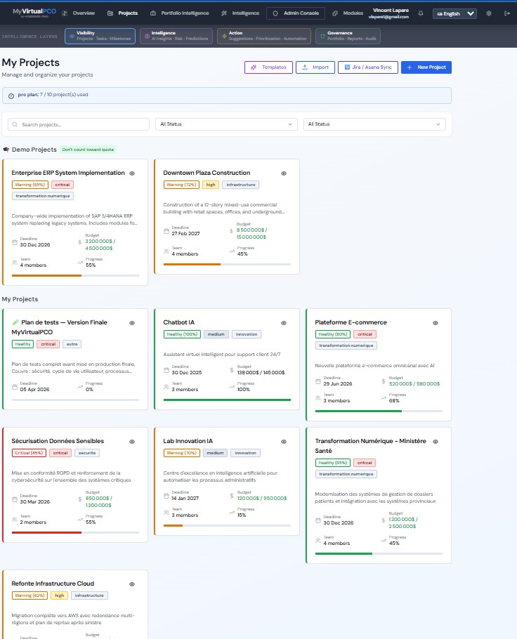Click the calendar icon on Chatbot IA card
517x639 pixels.
(x=166, y=370)
